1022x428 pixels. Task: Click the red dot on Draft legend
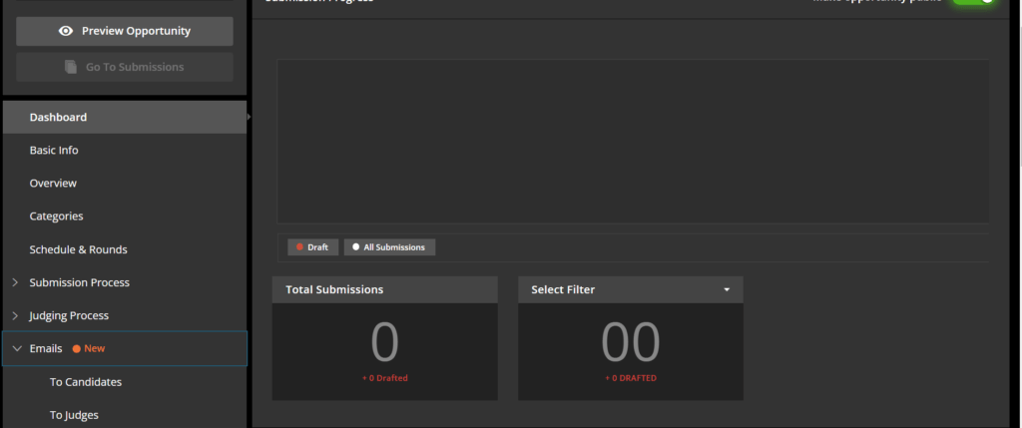pos(299,247)
